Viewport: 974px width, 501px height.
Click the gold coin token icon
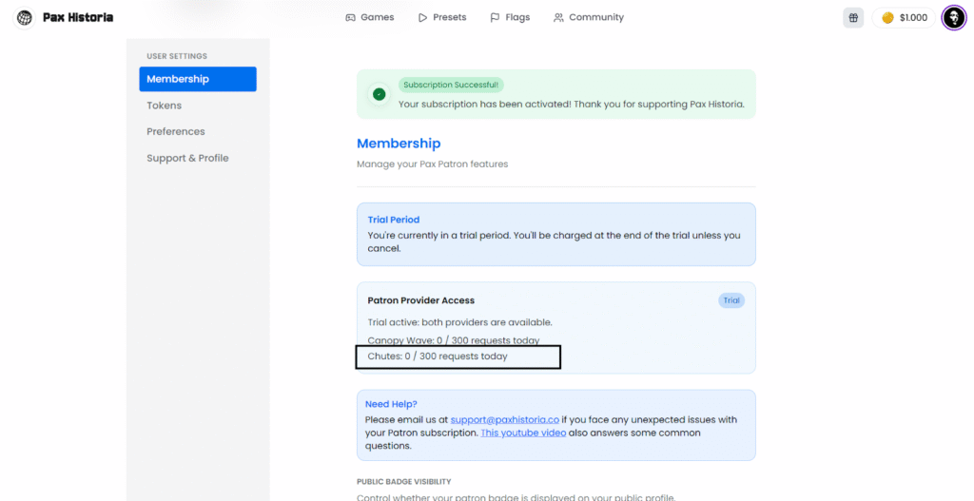(x=887, y=17)
